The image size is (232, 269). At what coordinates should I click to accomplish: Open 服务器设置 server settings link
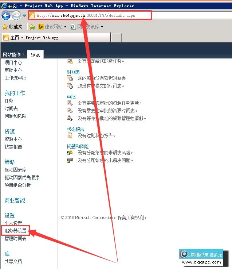coord(15,231)
